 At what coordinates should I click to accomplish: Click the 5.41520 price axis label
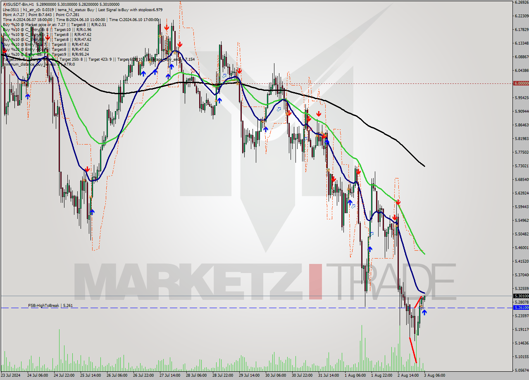pyautogui.click(x=522, y=261)
